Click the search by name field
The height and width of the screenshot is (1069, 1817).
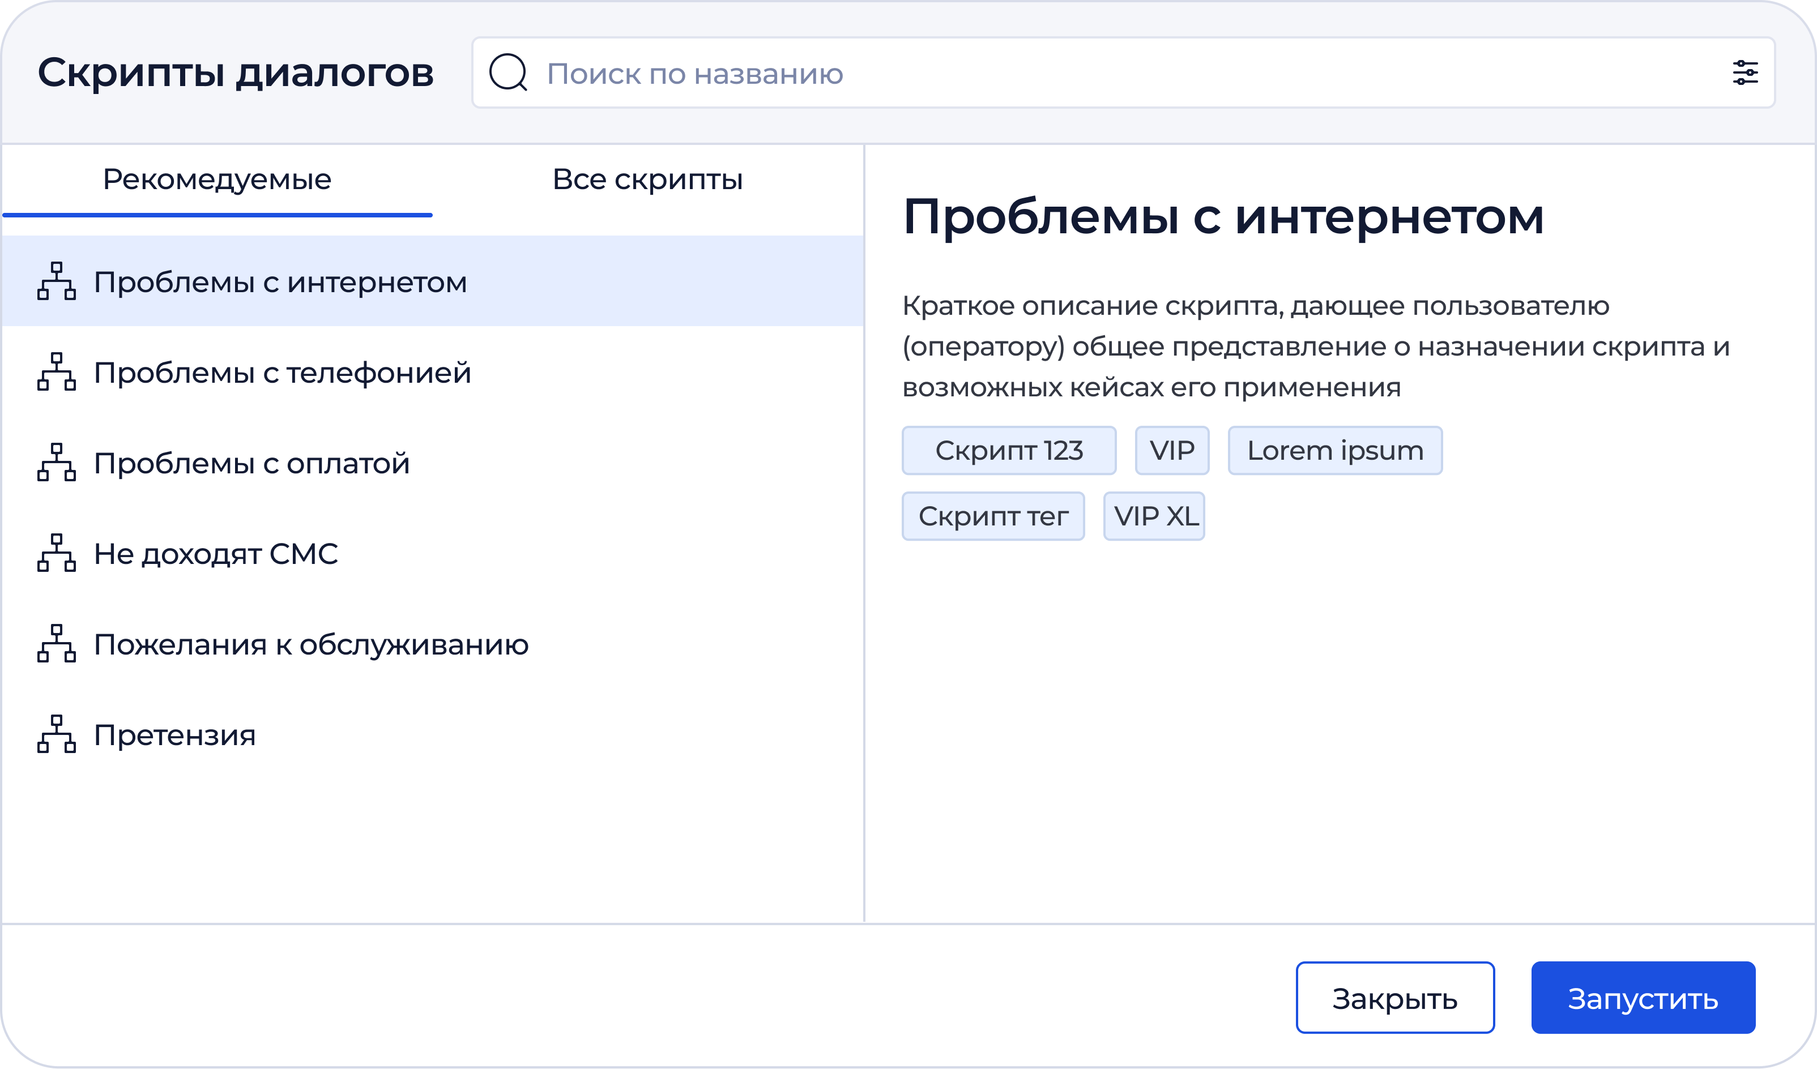click(1123, 73)
